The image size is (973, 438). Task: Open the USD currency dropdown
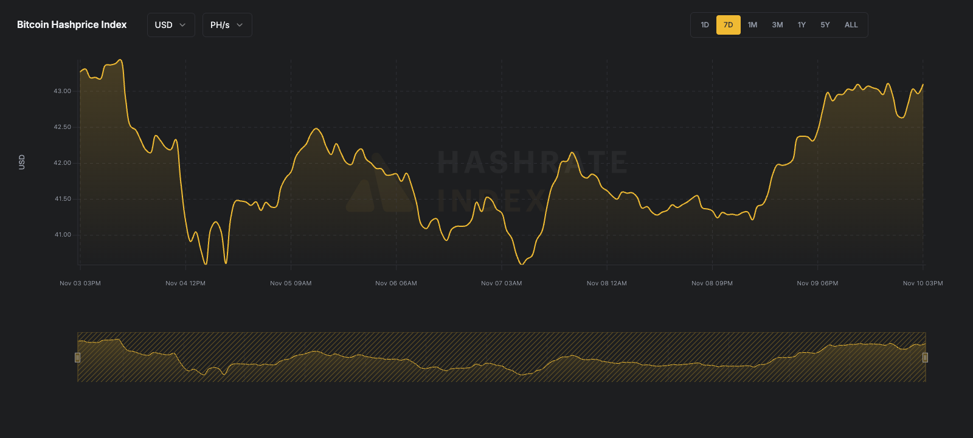coord(171,25)
